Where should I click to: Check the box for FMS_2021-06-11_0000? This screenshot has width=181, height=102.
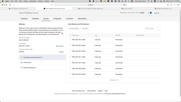[70, 57]
